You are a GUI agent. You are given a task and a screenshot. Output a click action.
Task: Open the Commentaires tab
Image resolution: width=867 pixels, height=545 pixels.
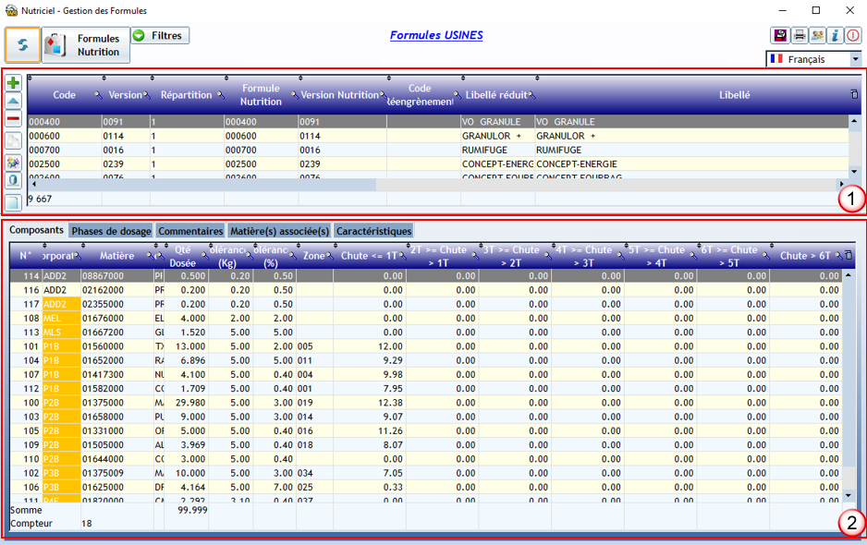pyautogui.click(x=190, y=231)
